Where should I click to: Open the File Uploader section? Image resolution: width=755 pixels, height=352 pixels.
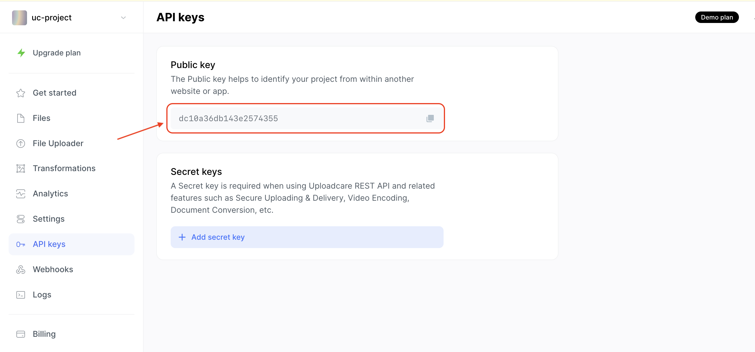(x=58, y=143)
